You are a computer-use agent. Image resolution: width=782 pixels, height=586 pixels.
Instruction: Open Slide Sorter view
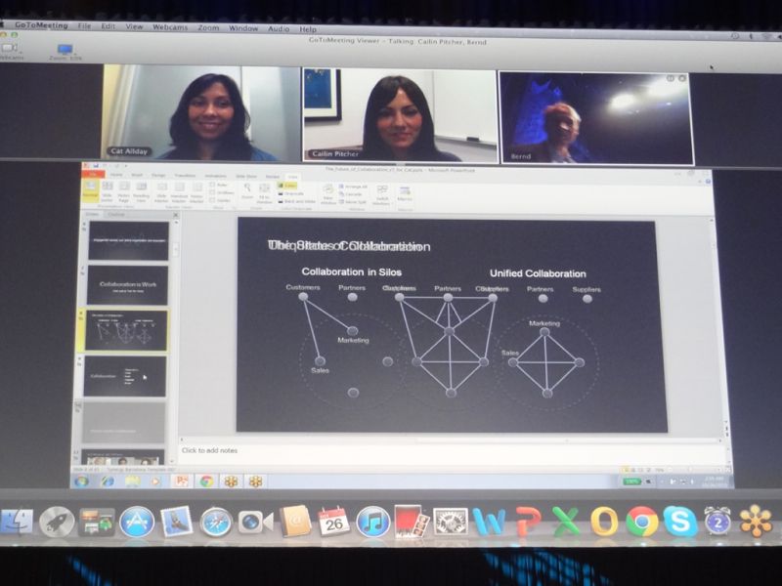click(108, 191)
